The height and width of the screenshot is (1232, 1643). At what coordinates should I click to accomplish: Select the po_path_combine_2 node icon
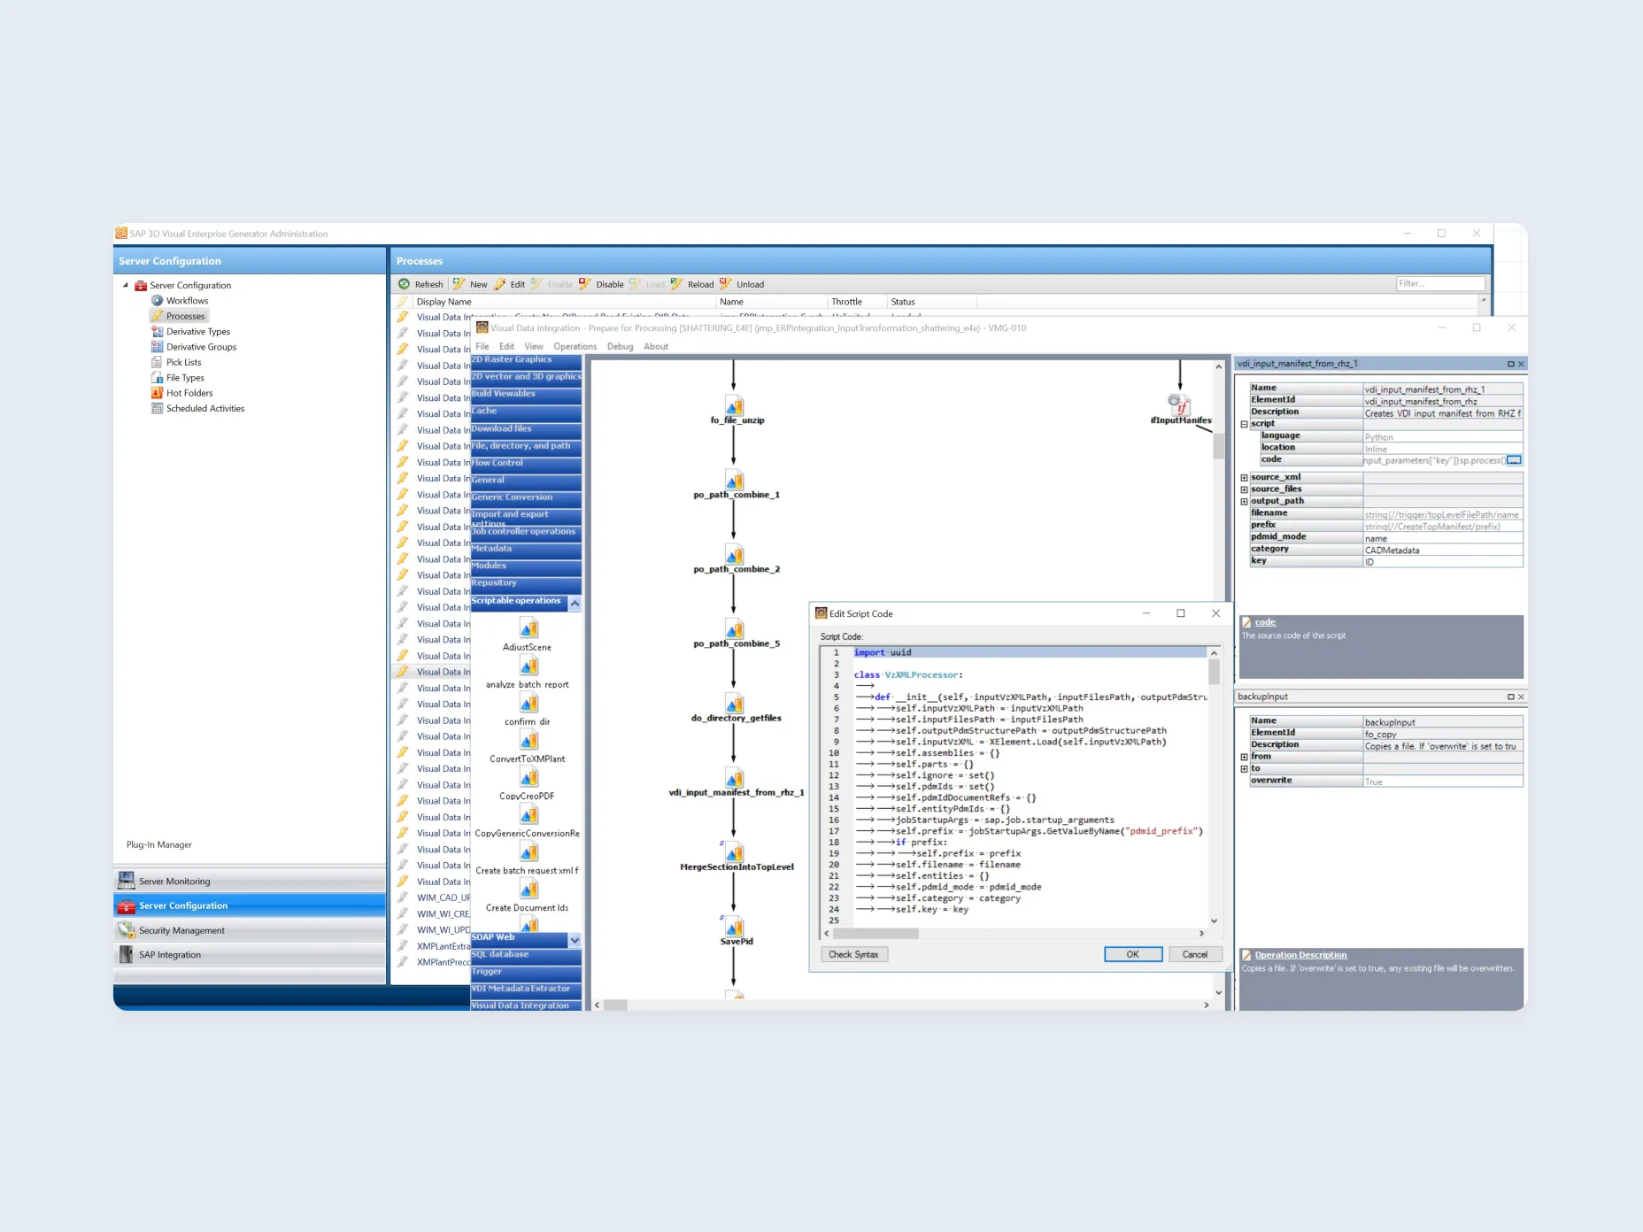(x=735, y=554)
